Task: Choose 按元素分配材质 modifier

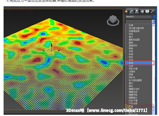Action: coord(136,28)
